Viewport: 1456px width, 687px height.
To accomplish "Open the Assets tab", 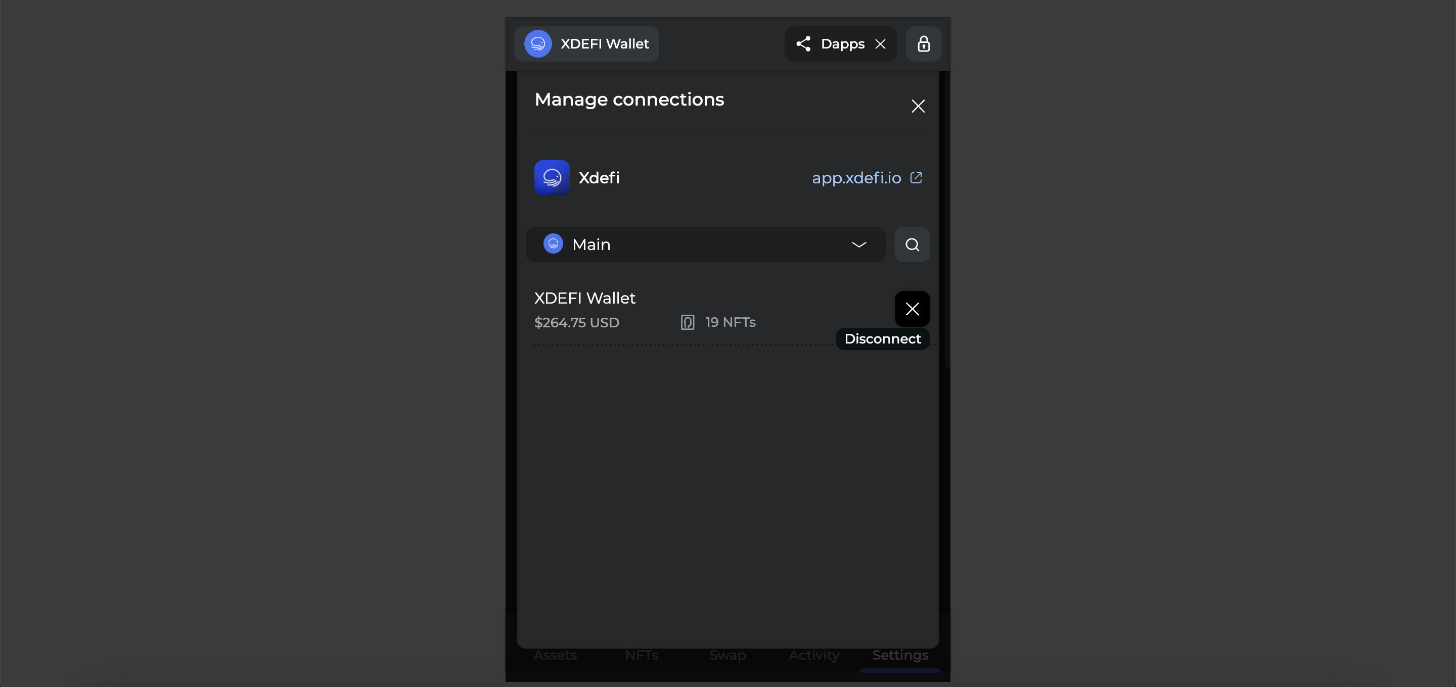I will point(555,655).
